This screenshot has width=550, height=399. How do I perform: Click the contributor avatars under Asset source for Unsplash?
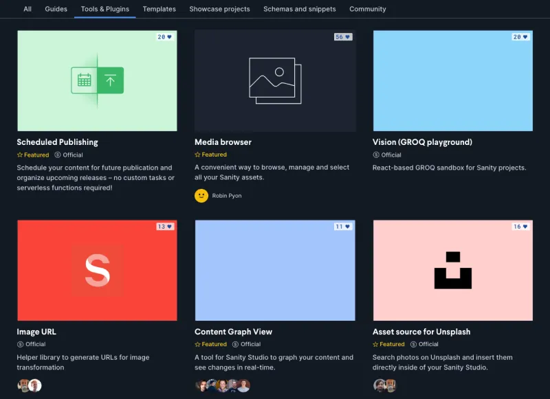tap(385, 385)
